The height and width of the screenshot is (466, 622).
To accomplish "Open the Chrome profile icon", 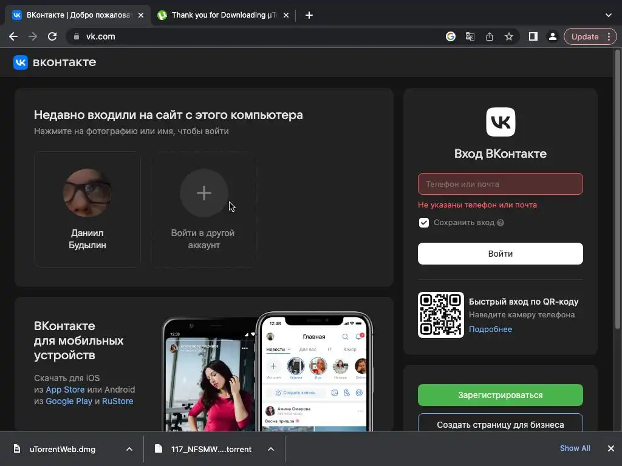I will (553, 36).
